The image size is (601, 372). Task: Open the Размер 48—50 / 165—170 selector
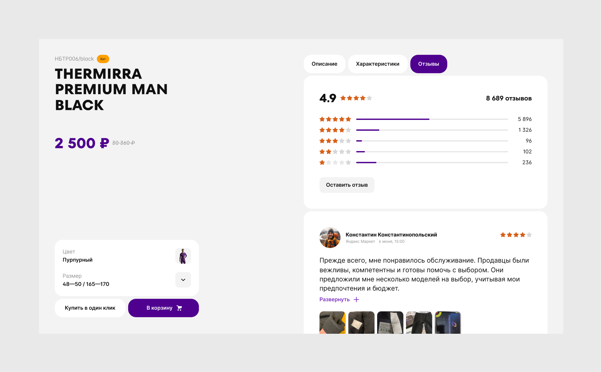pos(127,280)
